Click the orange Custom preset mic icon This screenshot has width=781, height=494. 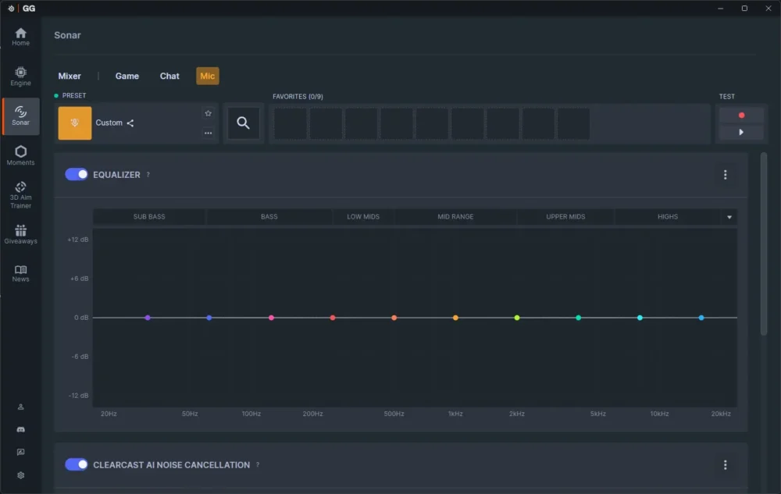point(75,123)
